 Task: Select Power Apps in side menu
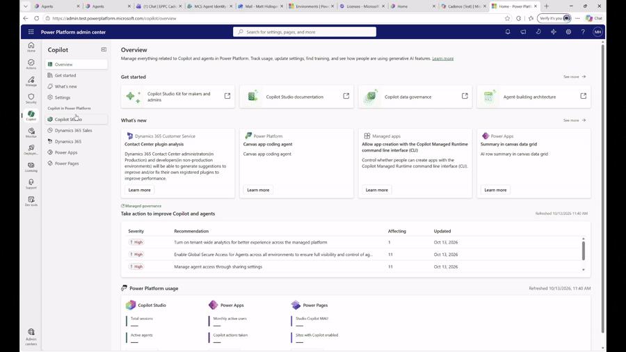(x=77, y=152)
